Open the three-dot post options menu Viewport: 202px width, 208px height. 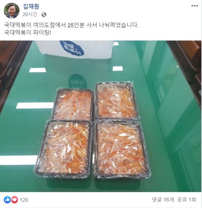[195, 6]
